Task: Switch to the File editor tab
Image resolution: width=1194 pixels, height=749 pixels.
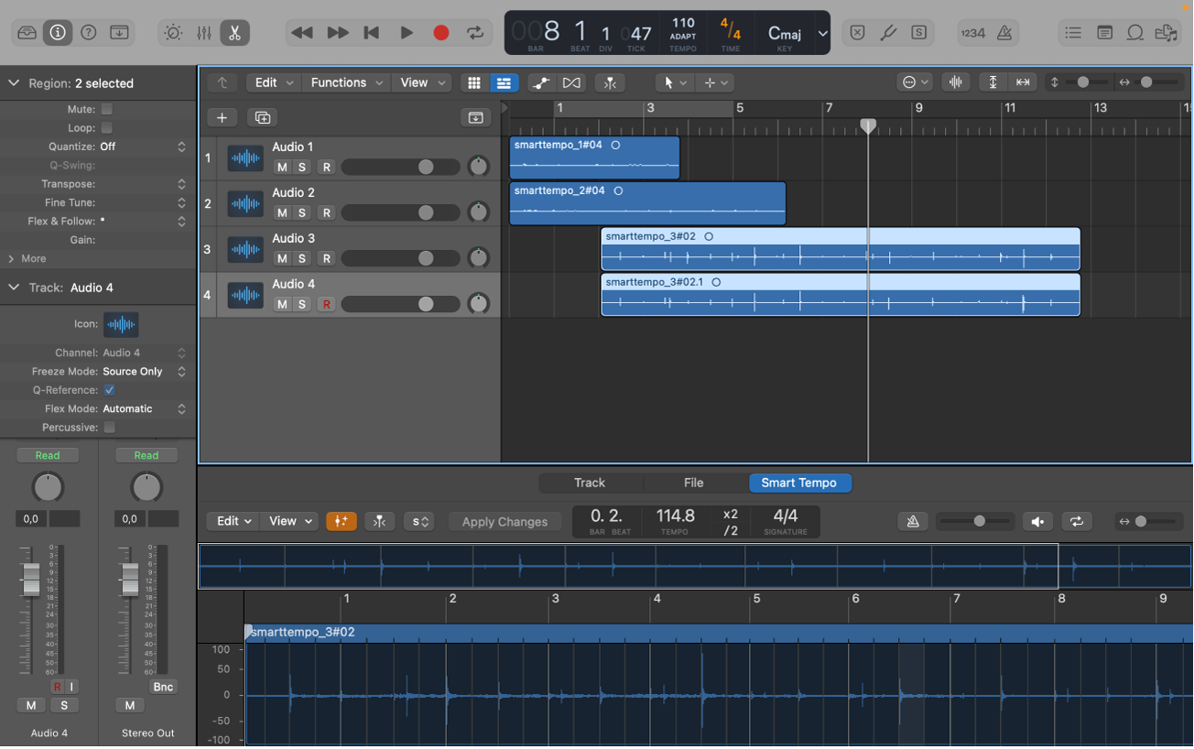Action: tap(693, 483)
